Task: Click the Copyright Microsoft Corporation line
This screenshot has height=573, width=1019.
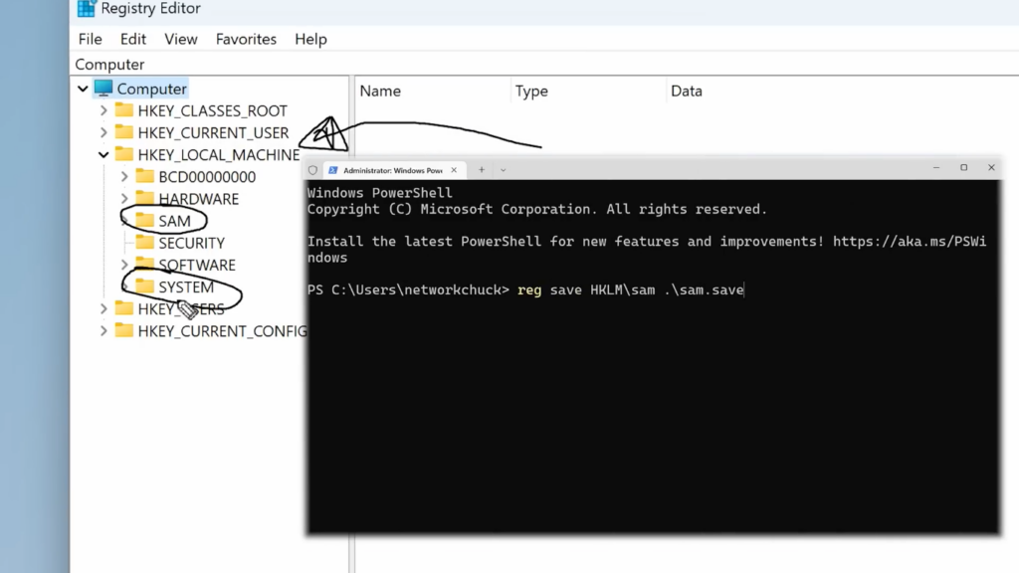Action: pyautogui.click(x=536, y=209)
